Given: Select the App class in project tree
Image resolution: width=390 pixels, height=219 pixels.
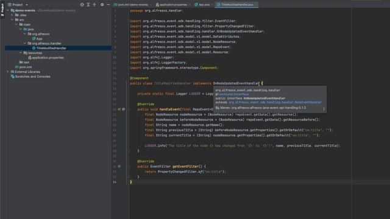Looking at the screenshot, I should tap(37, 39).
